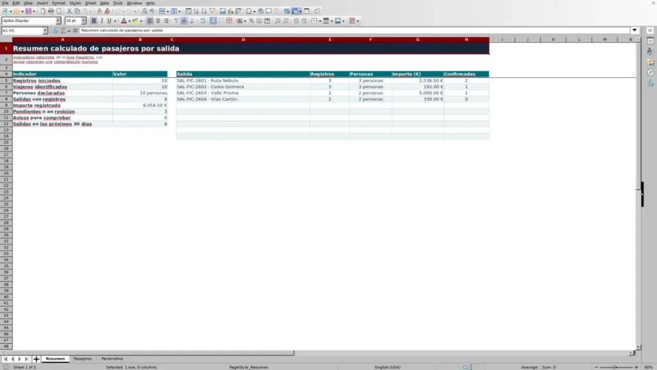This screenshot has width=657, height=370.
Task: Click the Export as PDF icon
Action: (43, 11)
